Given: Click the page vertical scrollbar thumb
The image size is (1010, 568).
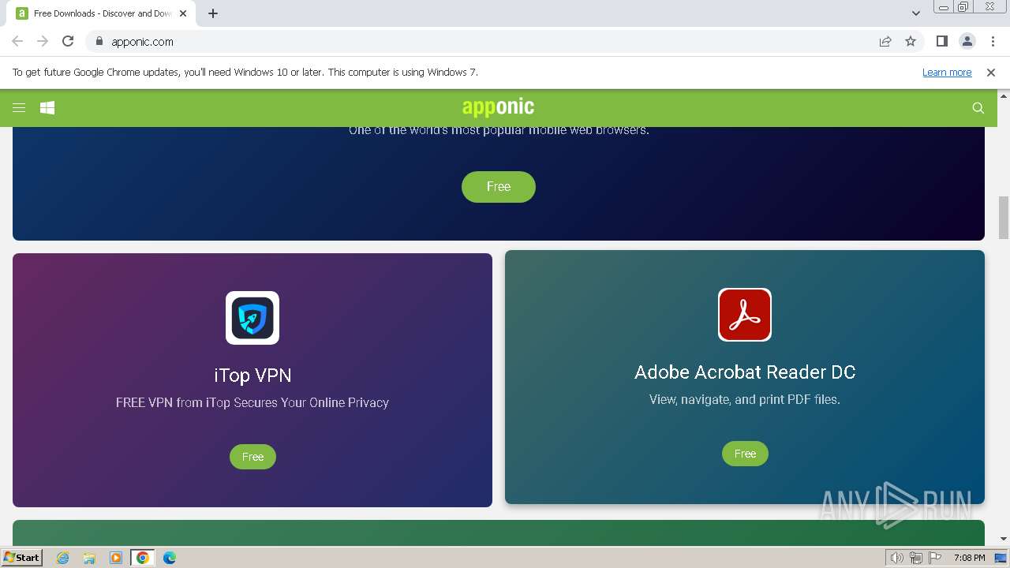Looking at the screenshot, I should [x=1004, y=217].
